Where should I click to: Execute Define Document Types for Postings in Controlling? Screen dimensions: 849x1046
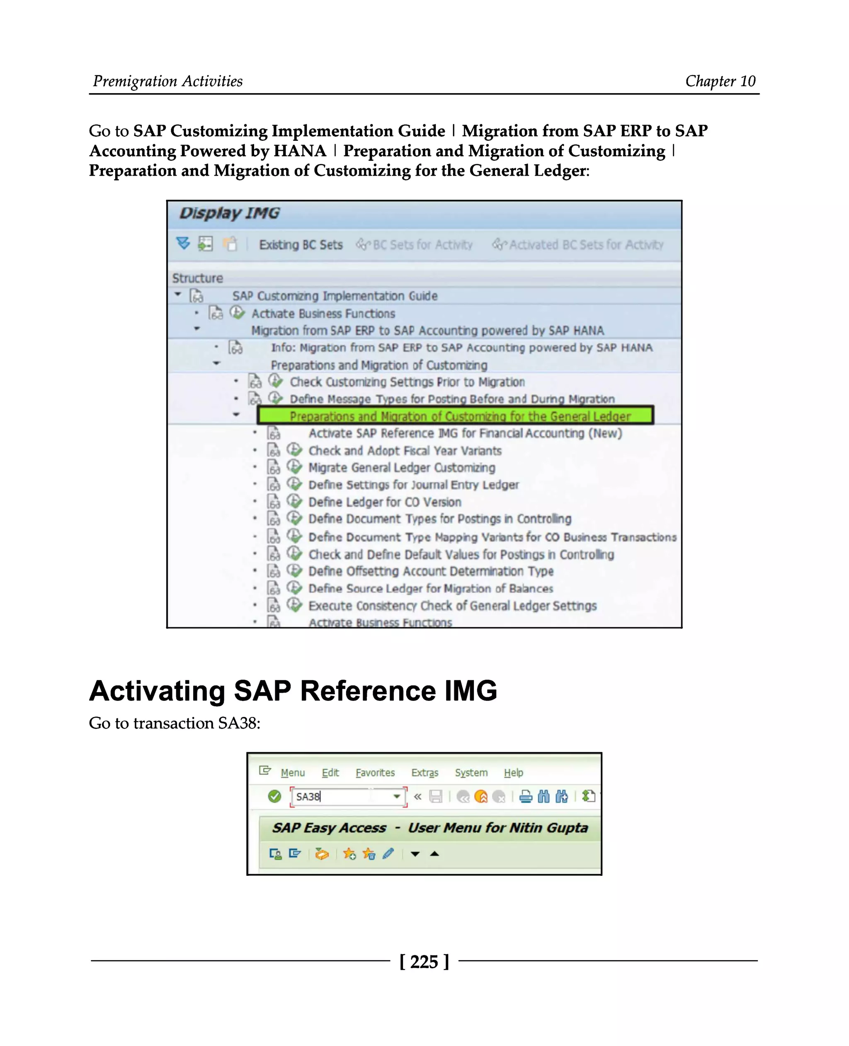click(x=294, y=518)
